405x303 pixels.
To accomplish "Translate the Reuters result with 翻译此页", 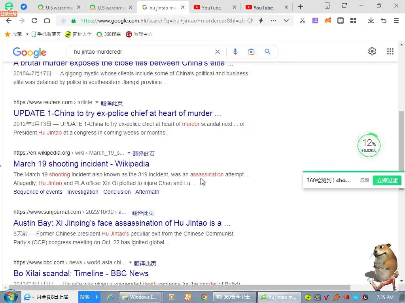I will click(x=112, y=103).
